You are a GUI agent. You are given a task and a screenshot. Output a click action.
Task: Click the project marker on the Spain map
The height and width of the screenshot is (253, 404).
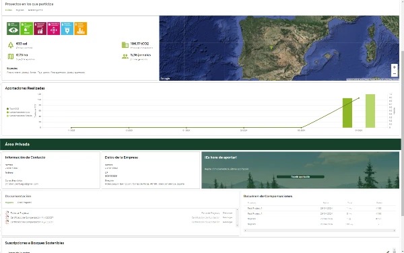click(271, 47)
